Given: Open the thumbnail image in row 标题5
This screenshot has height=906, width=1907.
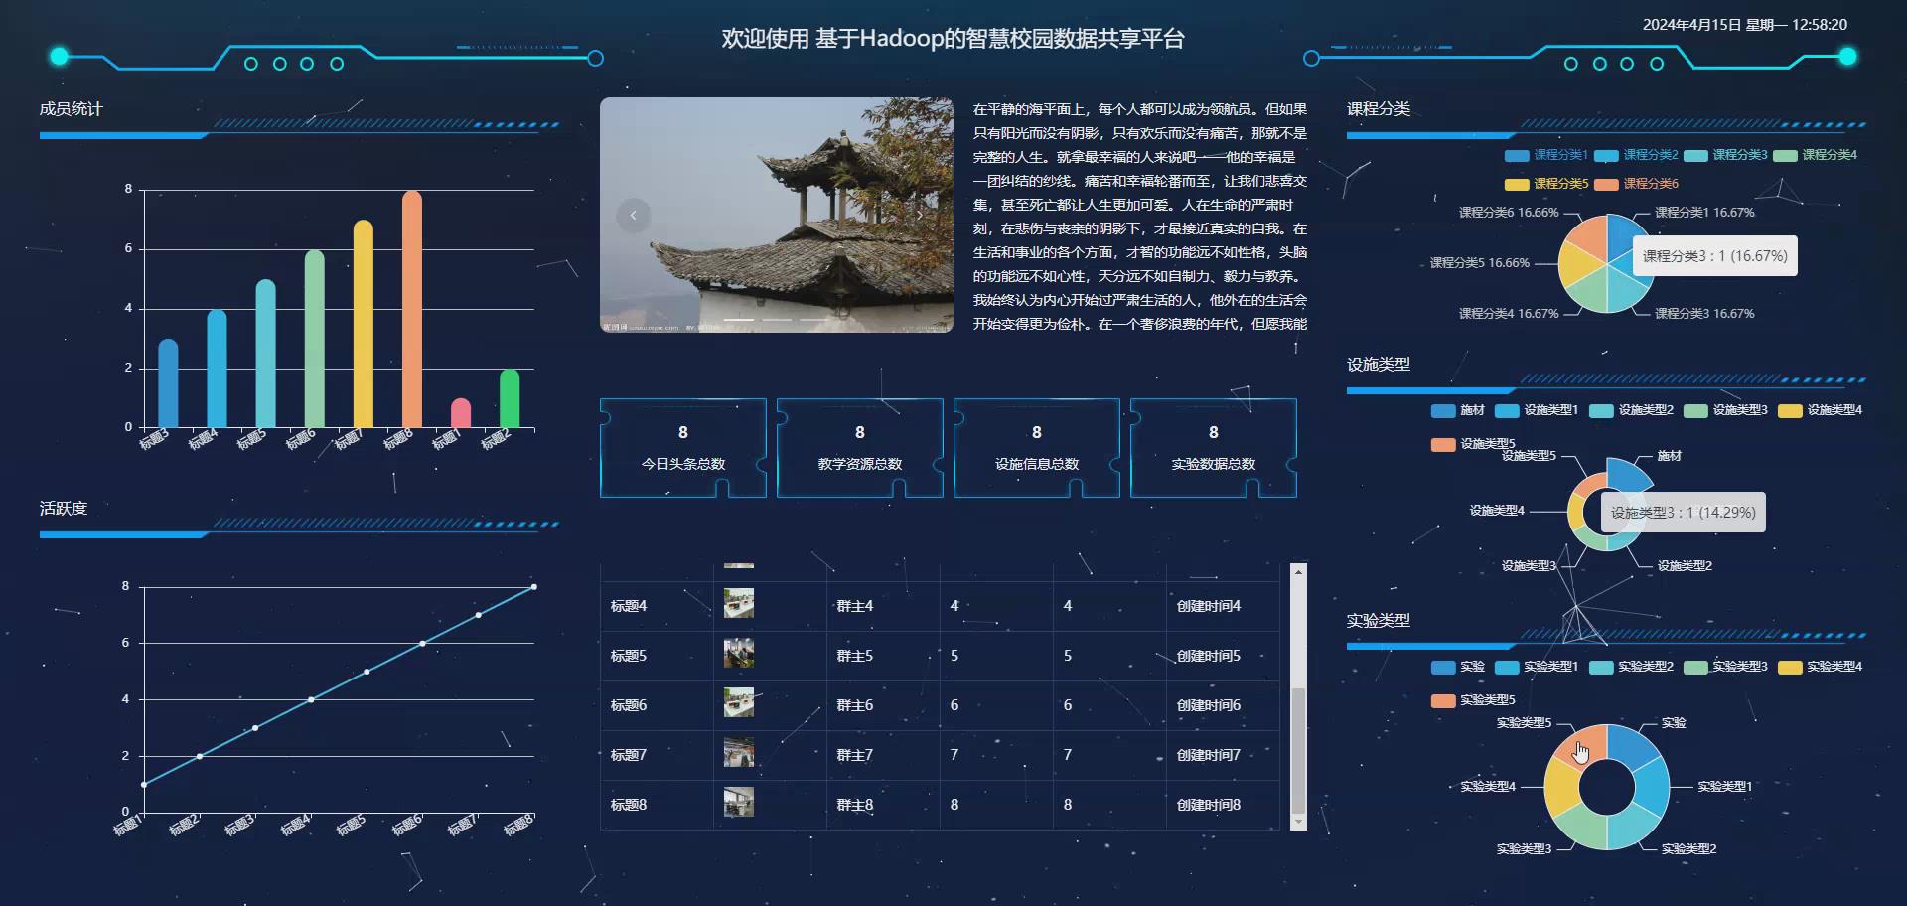Looking at the screenshot, I should point(738,653).
